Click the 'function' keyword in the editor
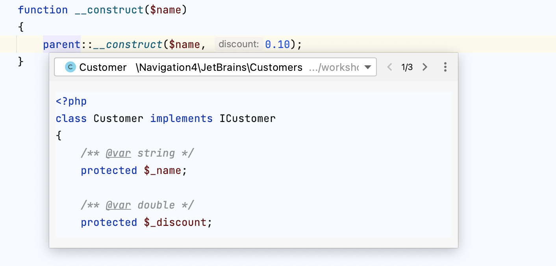556x266 pixels. point(43,10)
